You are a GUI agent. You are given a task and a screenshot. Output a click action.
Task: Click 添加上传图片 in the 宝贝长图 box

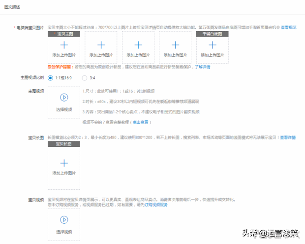(x=64, y=173)
